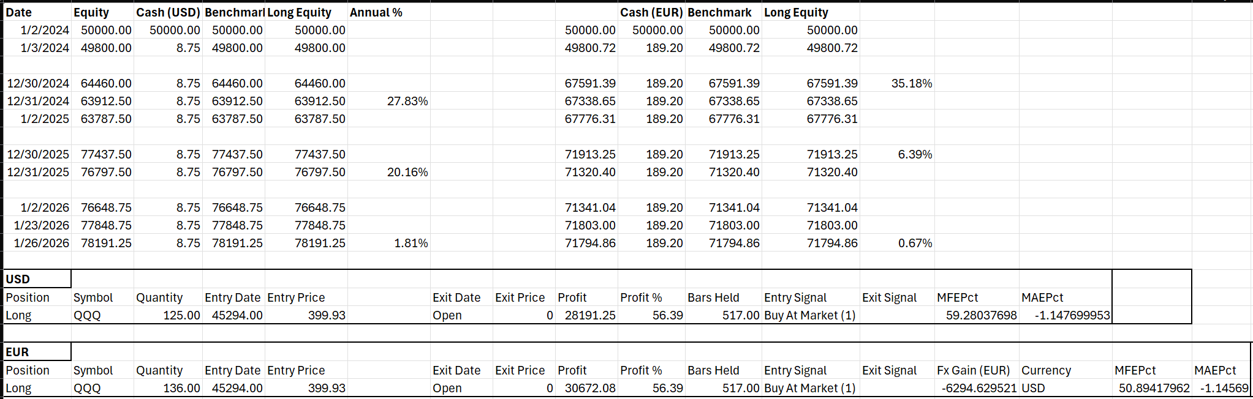Select the -6294.629521 Fx gain value
This screenshot has width=1253, height=399.
tap(979, 388)
